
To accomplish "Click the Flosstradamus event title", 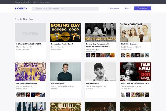I will pyautogui.click(x=92, y=83).
